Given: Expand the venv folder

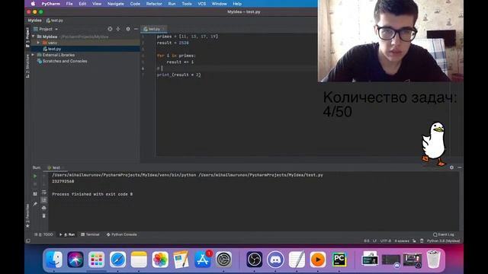Looking at the screenshot, I should [38, 43].
